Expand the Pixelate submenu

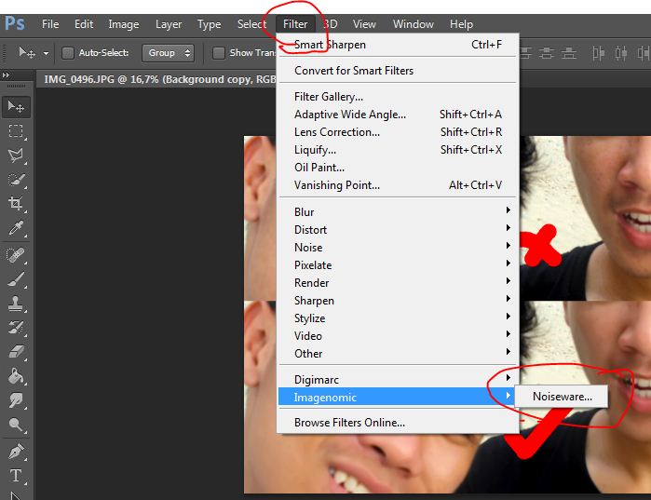click(x=399, y=264)
